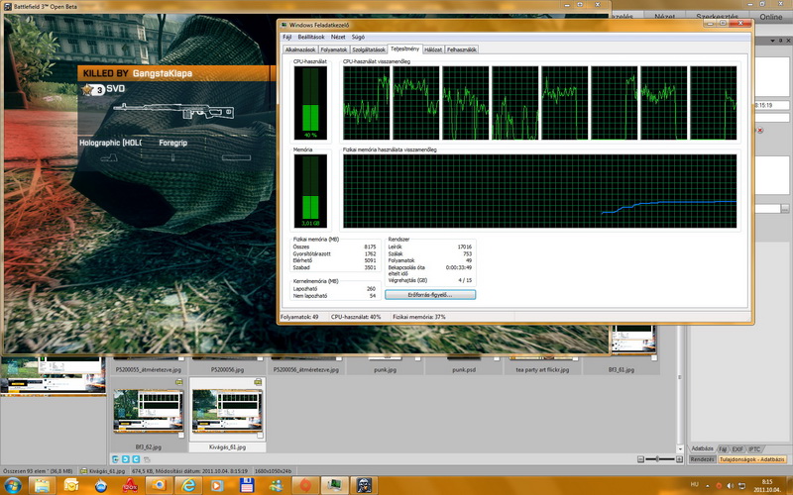Click the thumbnail zoom-in plus button
This screenshot has height=495, width=793.
[679, 459]
